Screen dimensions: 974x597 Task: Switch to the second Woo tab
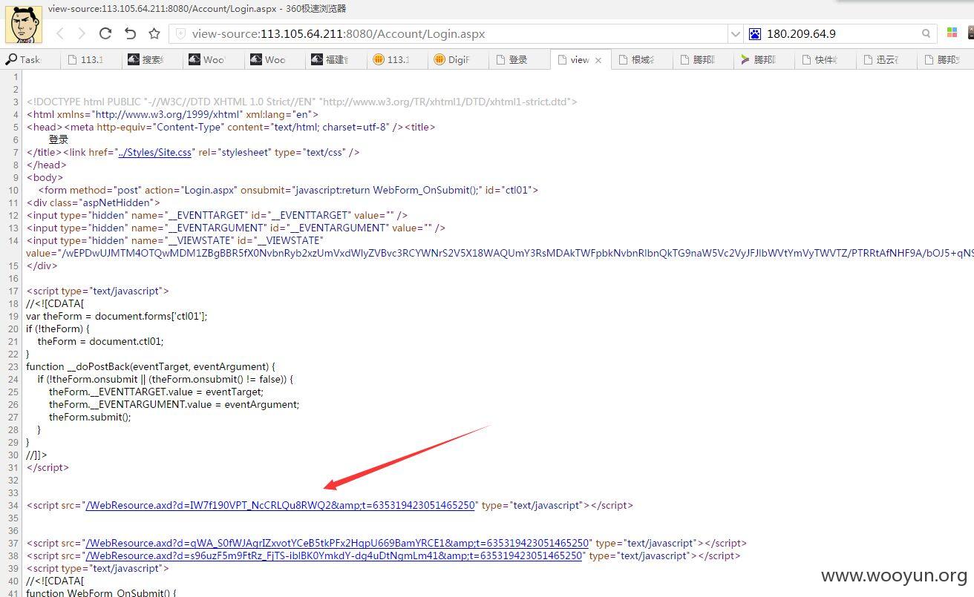(274, 59)
